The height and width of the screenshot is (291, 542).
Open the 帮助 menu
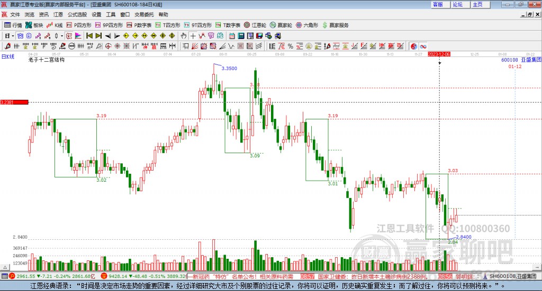pos(163,14)
